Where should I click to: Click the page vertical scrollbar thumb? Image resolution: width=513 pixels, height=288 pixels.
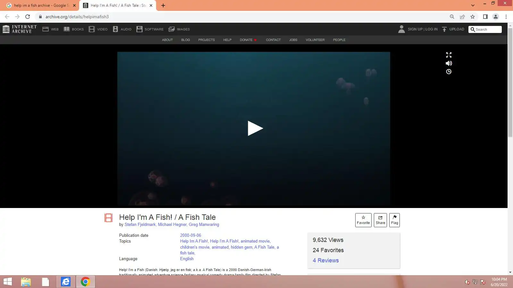tap(510, 83)
